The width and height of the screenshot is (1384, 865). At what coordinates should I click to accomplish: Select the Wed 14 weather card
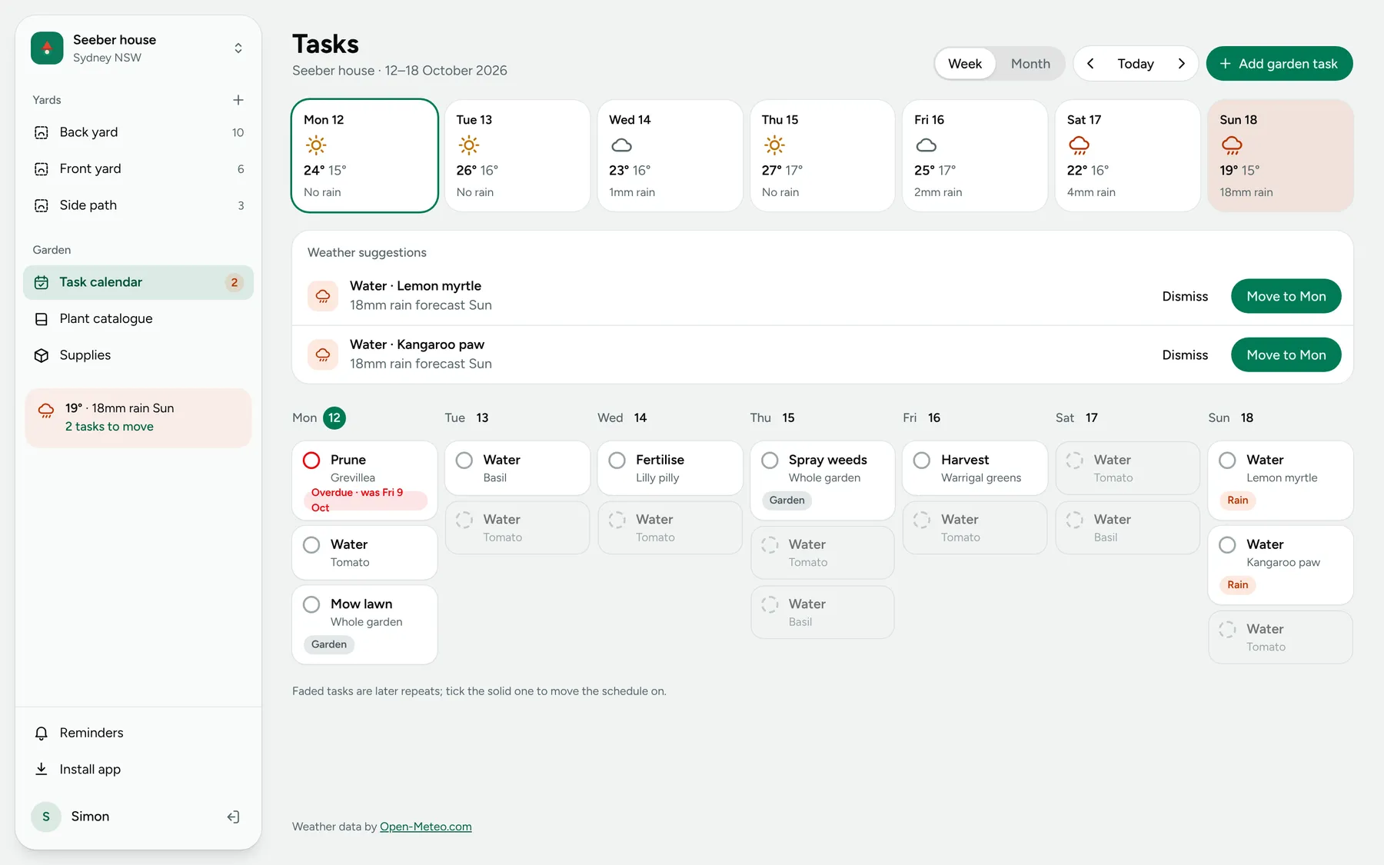click(x=670, y=155)
